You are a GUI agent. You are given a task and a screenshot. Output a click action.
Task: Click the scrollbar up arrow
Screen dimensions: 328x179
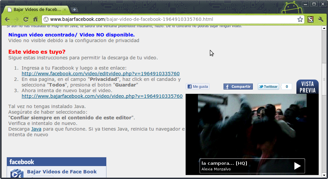[324, 28]
